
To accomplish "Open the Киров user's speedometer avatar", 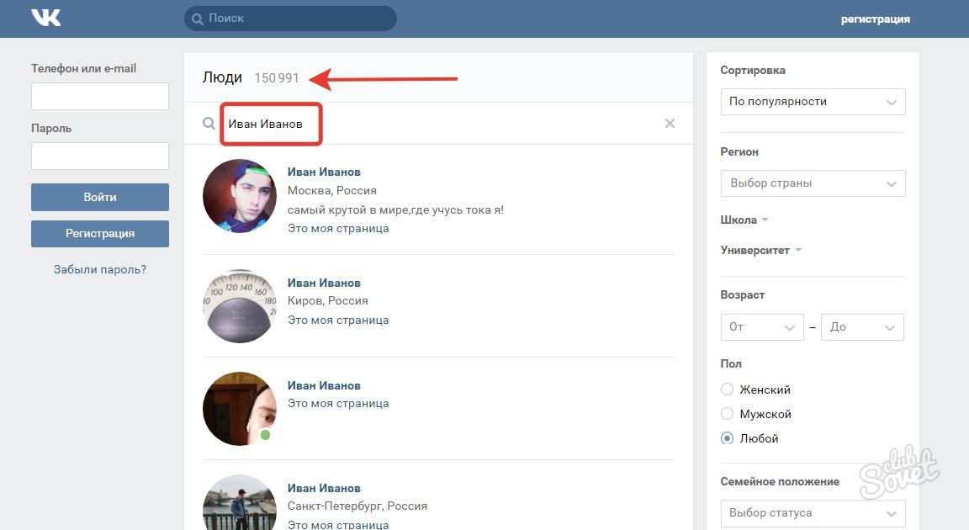I will tap(240, 306).
